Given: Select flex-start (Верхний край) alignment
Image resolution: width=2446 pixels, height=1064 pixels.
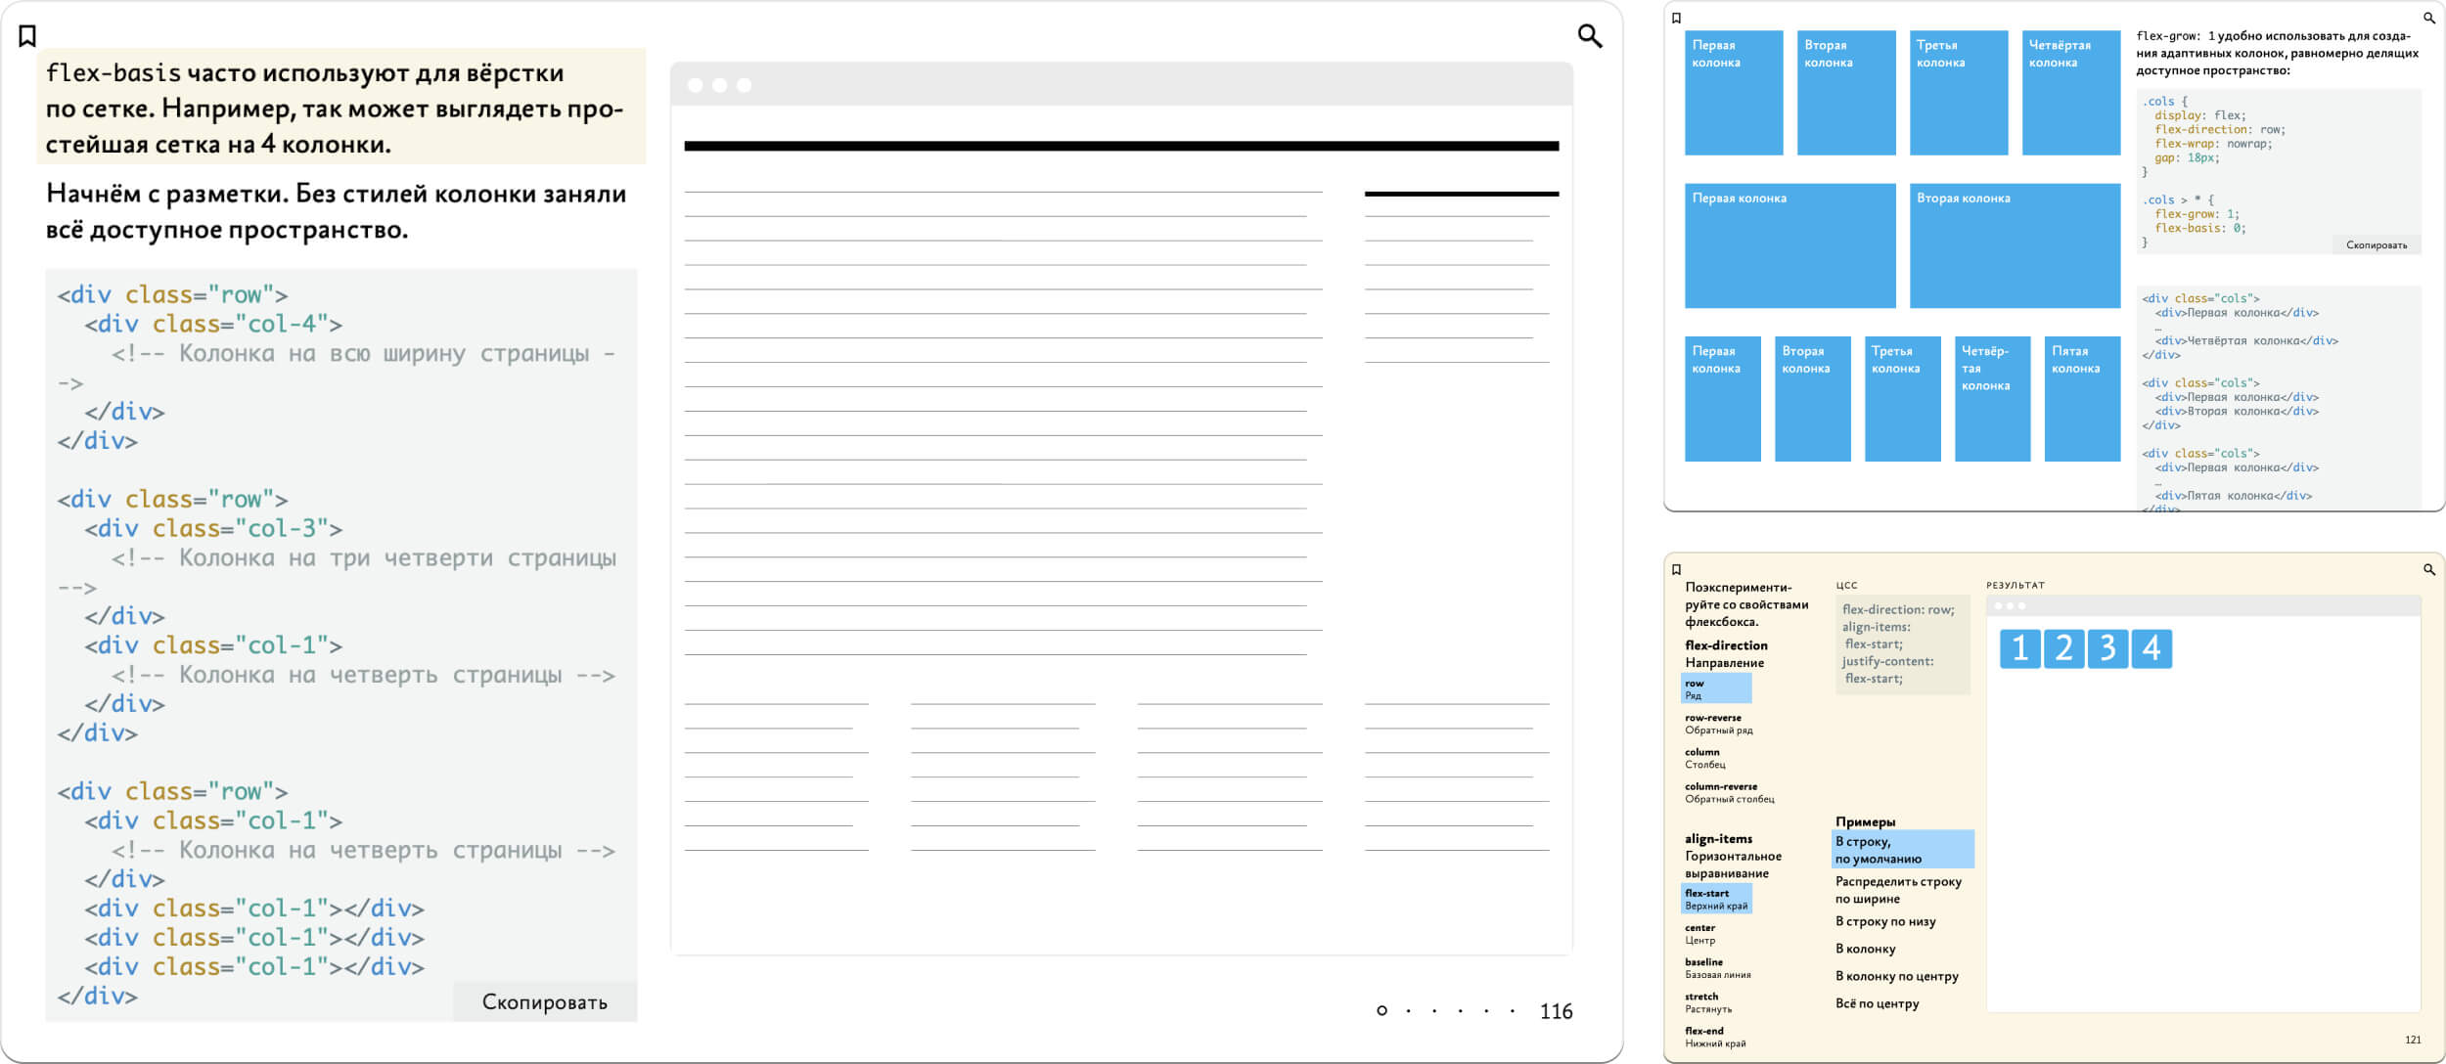Looking at the screenshot, I should (x=1716, y=899).
